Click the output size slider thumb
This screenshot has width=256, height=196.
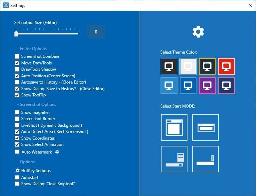click(x=16, y=33)
